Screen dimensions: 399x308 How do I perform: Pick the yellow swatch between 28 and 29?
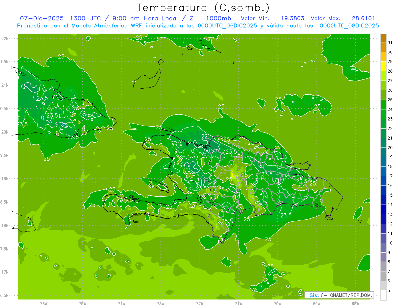point(383,66)
